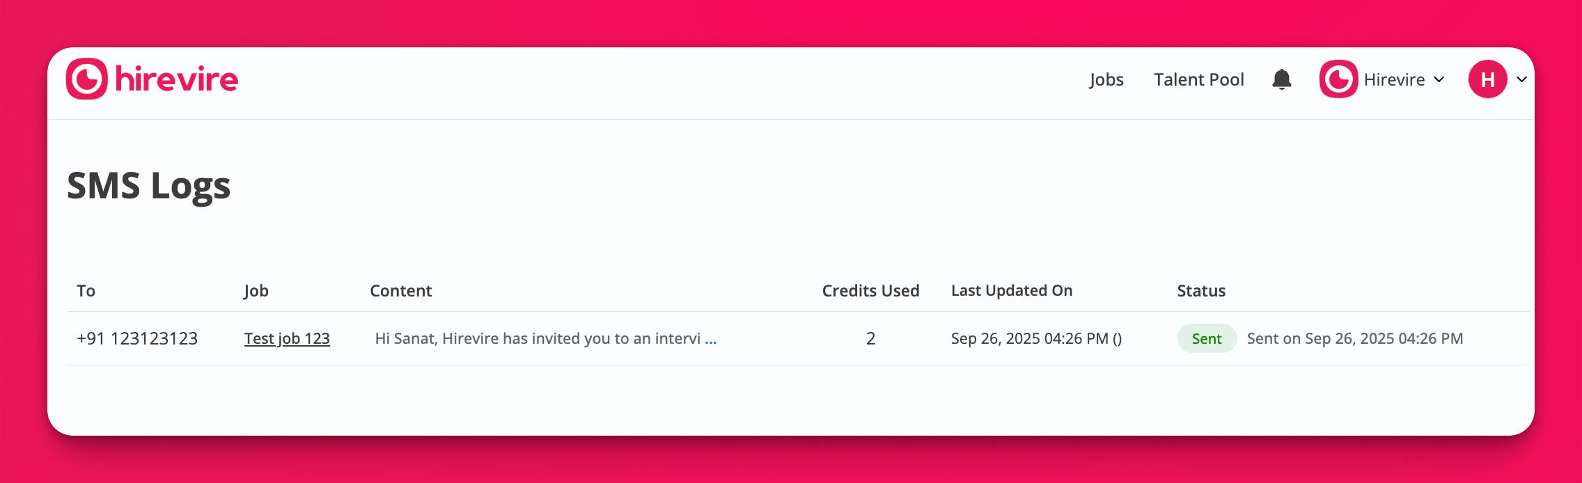Click the green Sent status badge

pos(1207,338)
